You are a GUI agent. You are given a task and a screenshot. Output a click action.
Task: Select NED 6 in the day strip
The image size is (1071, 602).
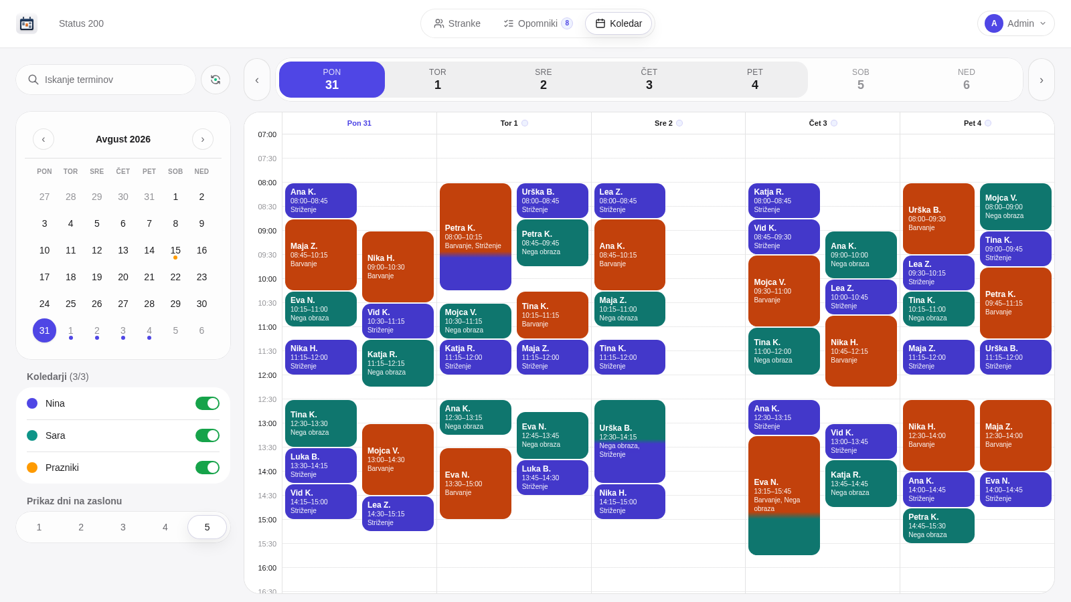coord(967,80)
